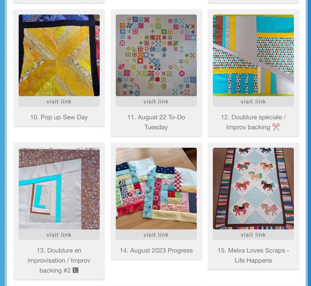Click the L letter emoji after backing #2
This screenshot has height=286, width=311.
tap(76, 270)
